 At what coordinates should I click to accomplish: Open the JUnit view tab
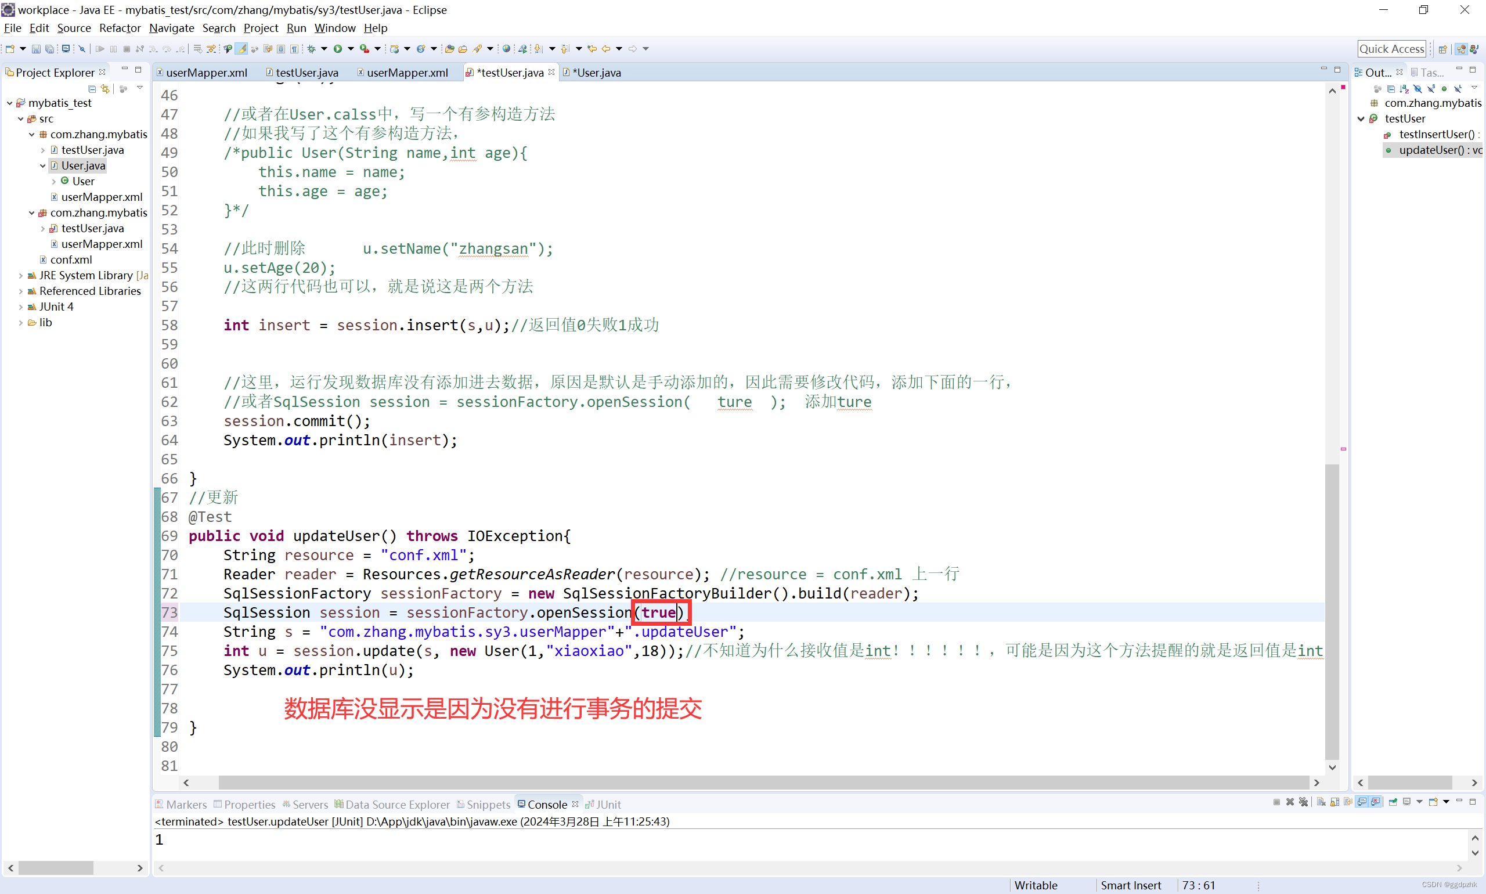603,804
